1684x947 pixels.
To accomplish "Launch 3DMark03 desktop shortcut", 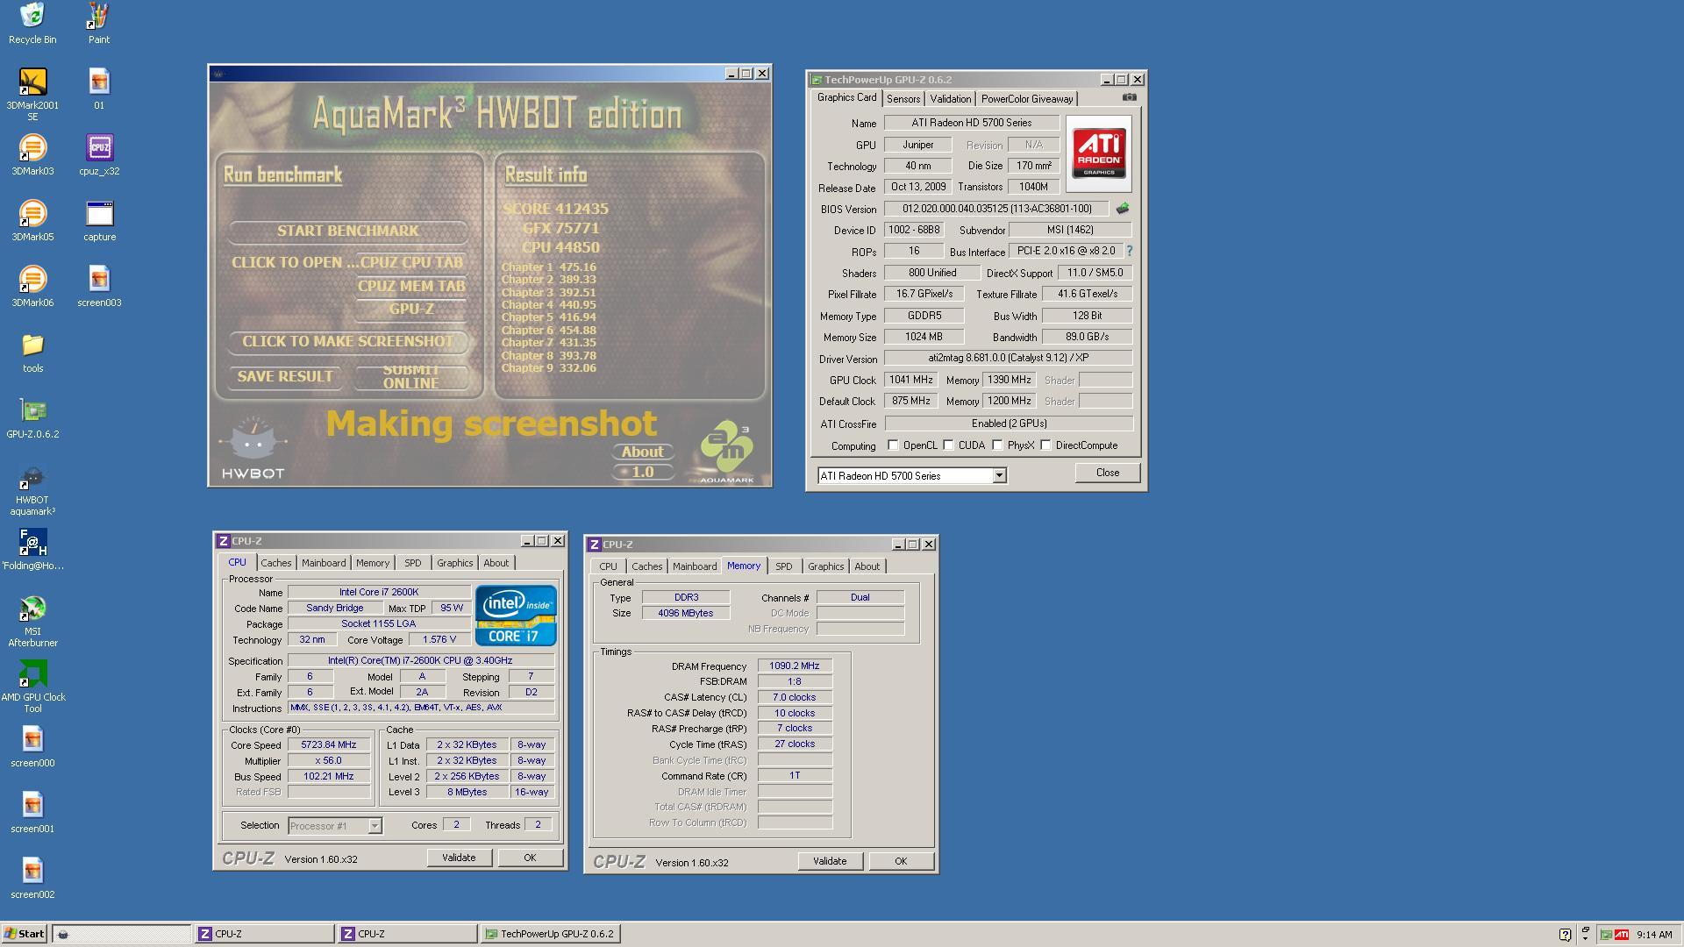I will 32,154.
